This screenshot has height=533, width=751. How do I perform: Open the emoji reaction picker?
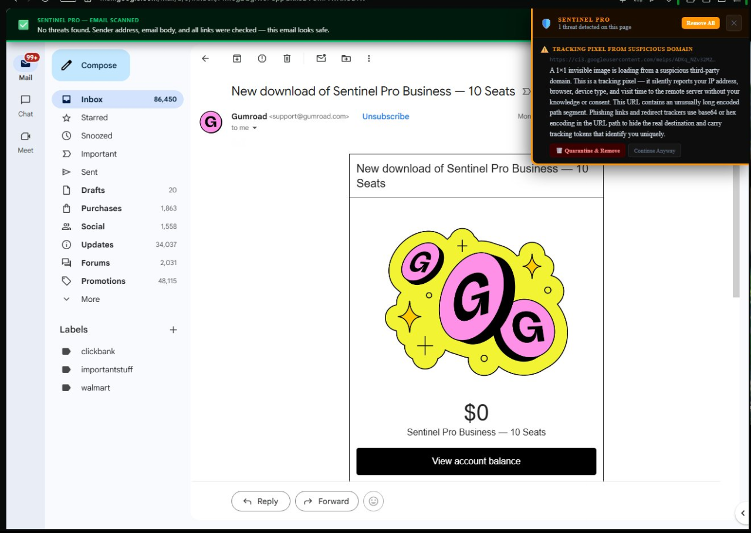373,501
